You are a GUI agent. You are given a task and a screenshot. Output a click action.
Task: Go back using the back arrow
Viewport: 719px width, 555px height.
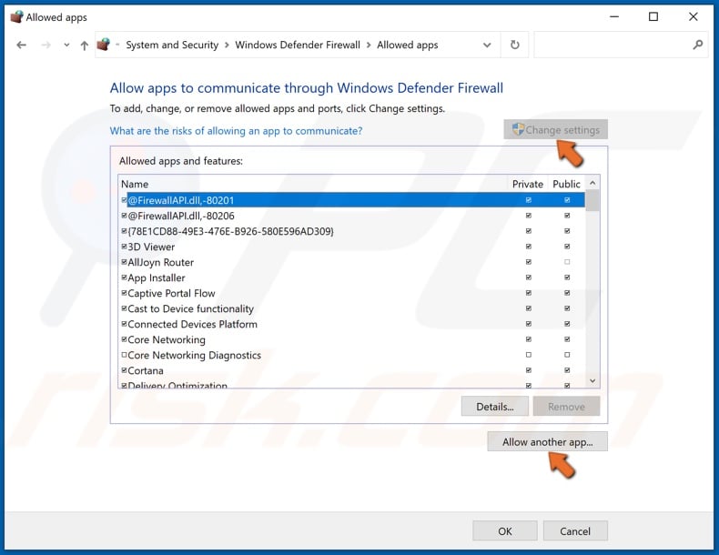pos(21,45)
